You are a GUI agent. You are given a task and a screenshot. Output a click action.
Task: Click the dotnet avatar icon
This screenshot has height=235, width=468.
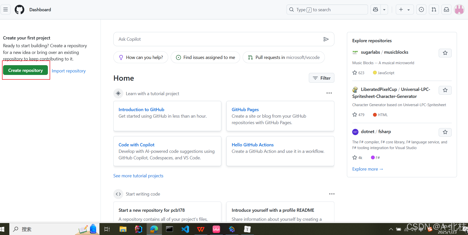[x=355, y=132]
